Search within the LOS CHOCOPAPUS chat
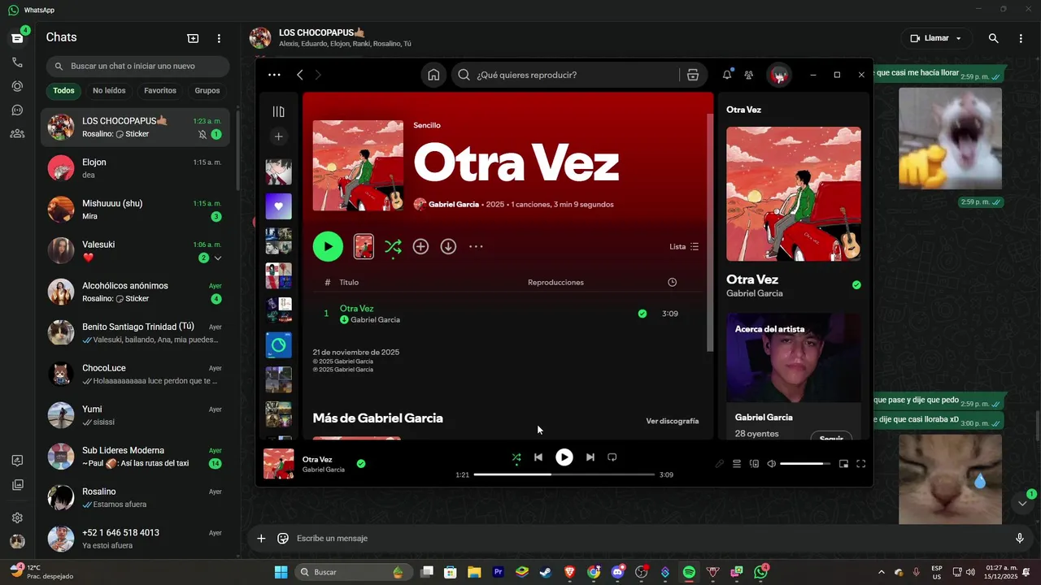Viewport: 1041px width, 585px height. click(x=993, y=38)
